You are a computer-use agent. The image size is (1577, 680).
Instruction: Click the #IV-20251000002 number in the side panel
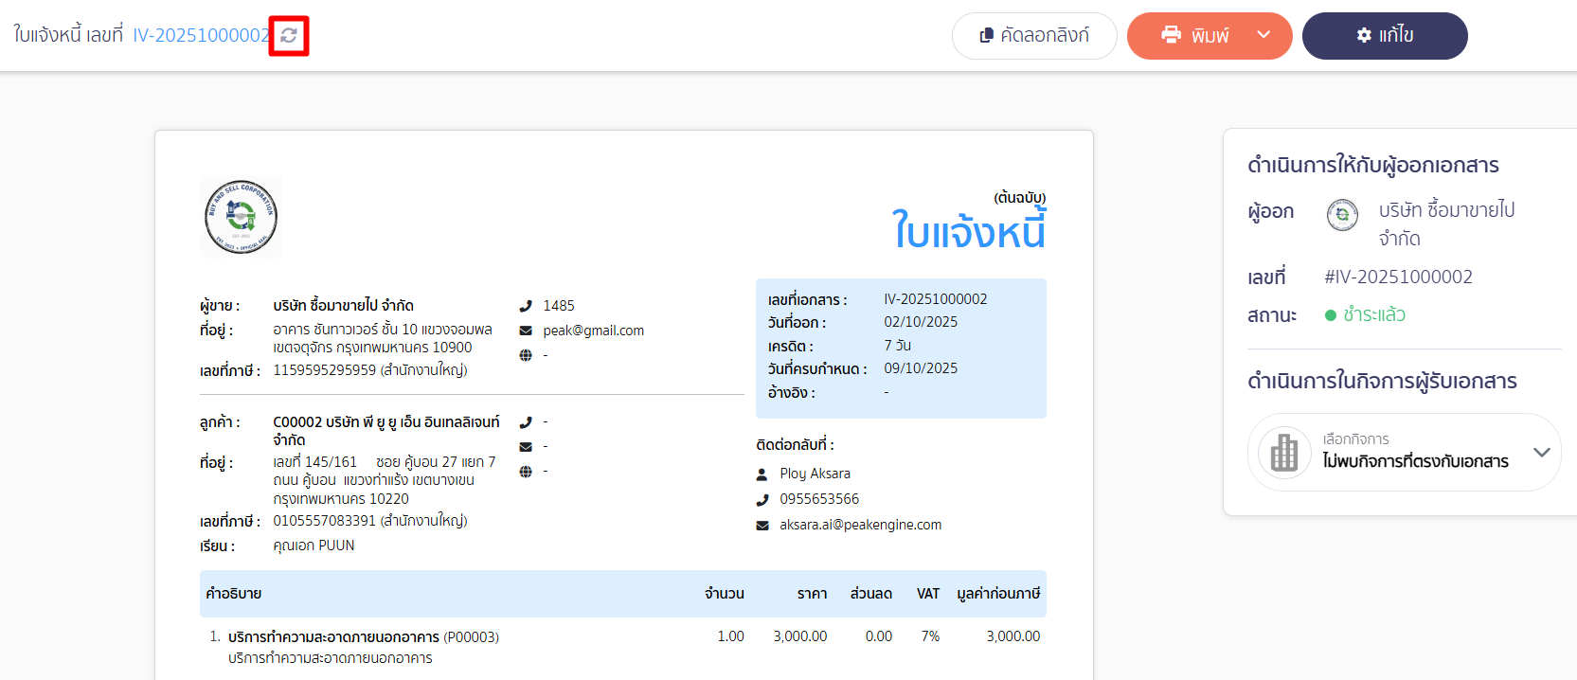click(1399, 277)
